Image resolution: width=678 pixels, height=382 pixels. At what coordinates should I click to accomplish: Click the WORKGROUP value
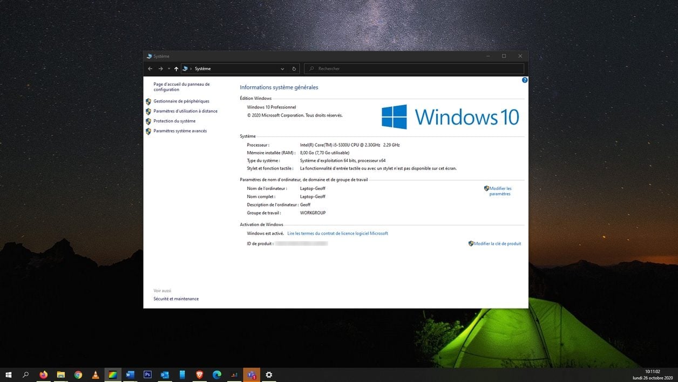[x=313, y=213]
